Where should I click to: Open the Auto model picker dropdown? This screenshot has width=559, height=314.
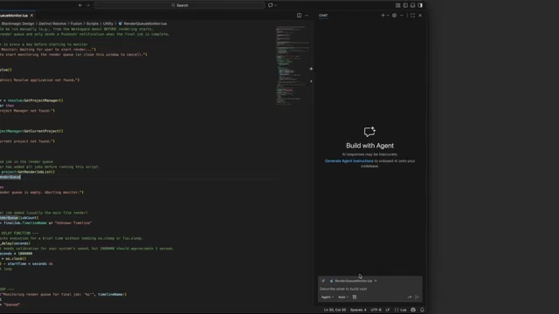point(343,297)
